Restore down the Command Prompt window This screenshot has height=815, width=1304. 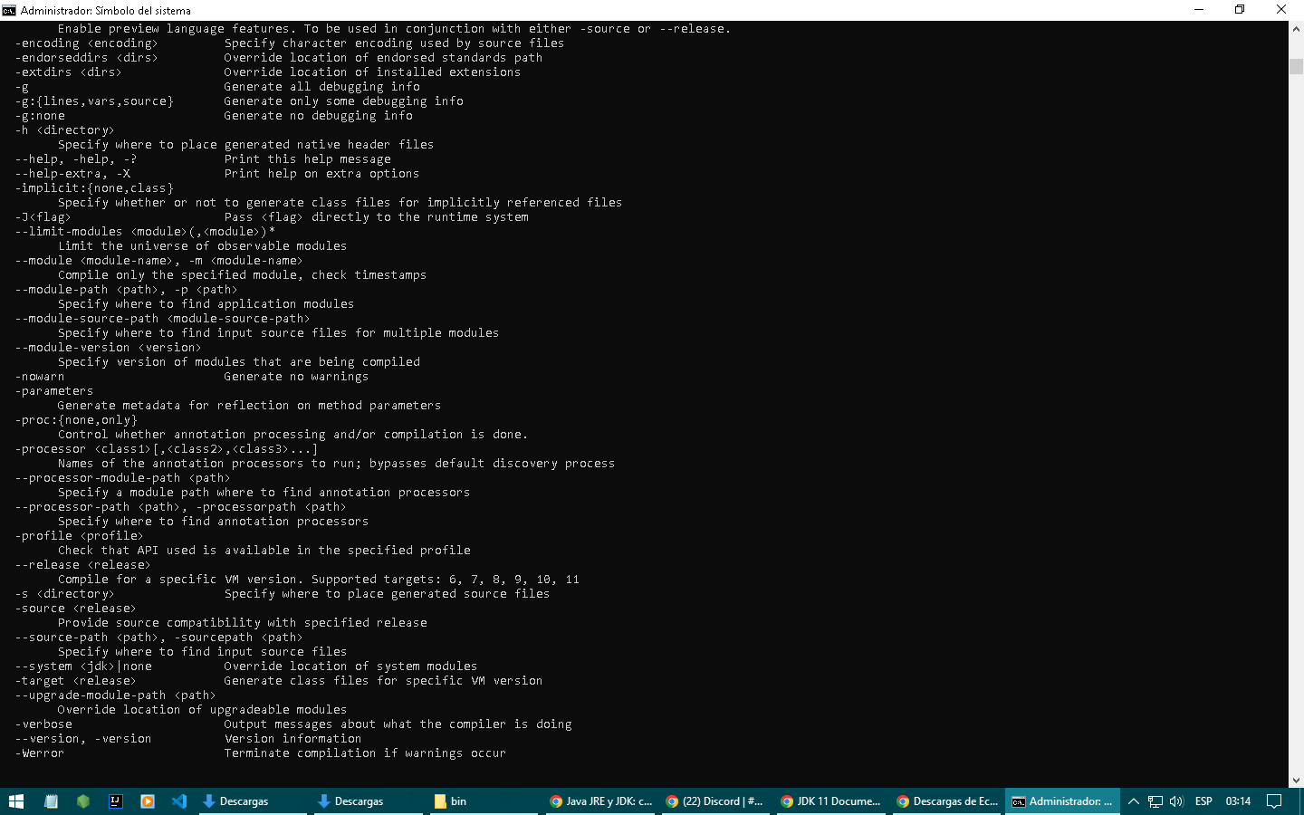click(1240, 10)
